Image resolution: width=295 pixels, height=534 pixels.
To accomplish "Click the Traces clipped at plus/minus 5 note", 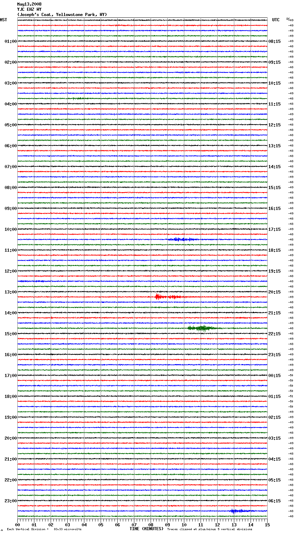I will click(x=210, y=529).
